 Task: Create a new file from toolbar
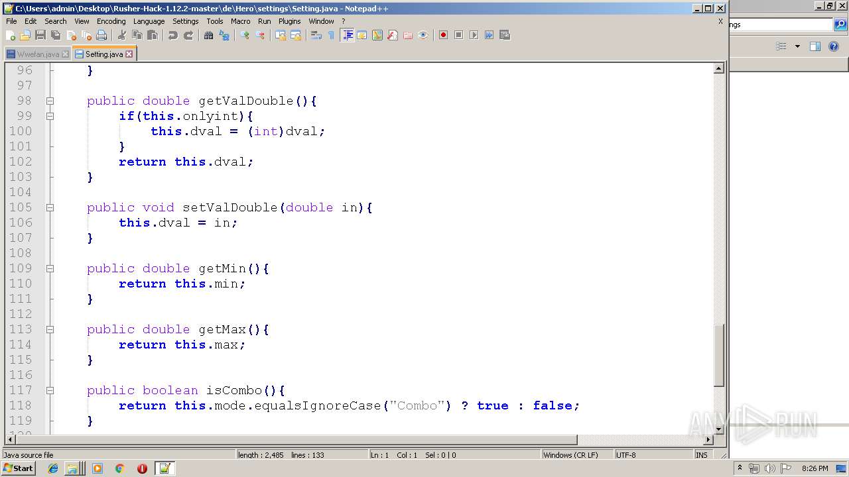(11, 35)
